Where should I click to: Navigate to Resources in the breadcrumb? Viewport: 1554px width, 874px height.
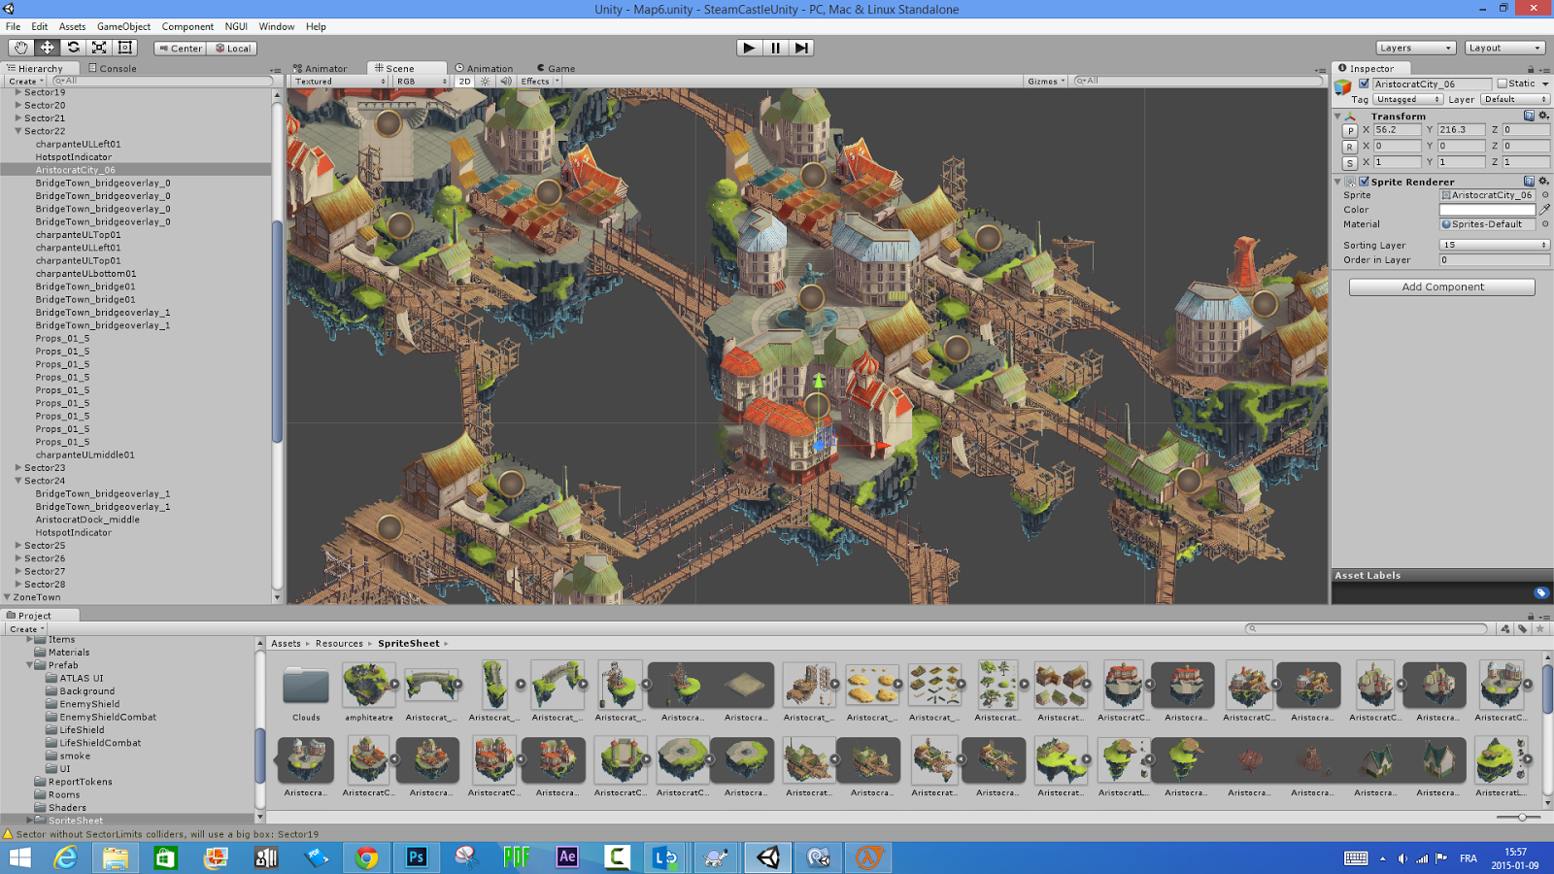pyautogui.click(x=339, y=644)
